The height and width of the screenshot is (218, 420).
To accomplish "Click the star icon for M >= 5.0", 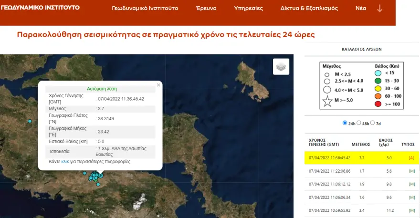I will [x=327, y=101].
